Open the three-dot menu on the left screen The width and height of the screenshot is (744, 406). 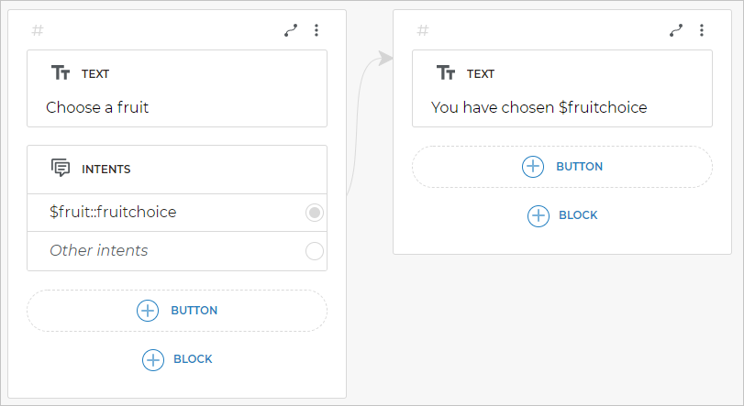click(x=316, y=30)
